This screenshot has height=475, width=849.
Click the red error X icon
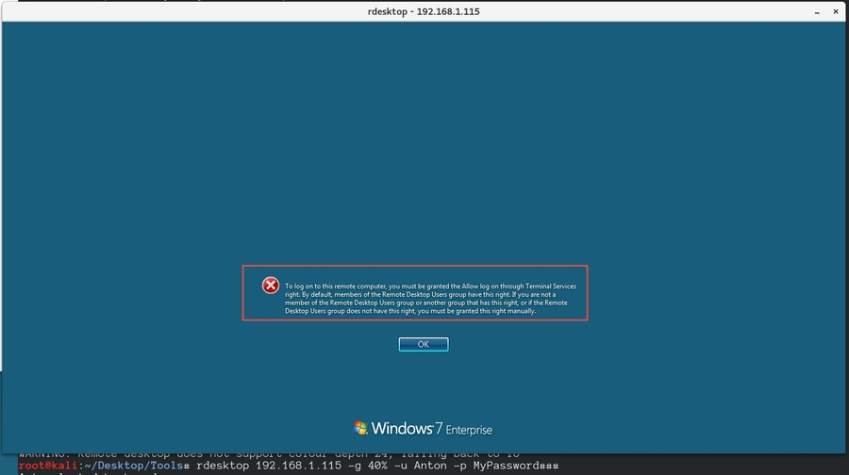pos(270,286)
